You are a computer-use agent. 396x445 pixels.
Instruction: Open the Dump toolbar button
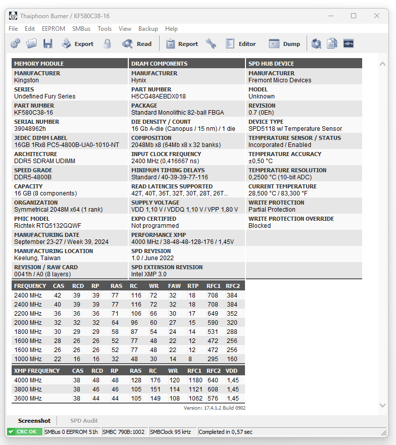click(x=284, y=44)
